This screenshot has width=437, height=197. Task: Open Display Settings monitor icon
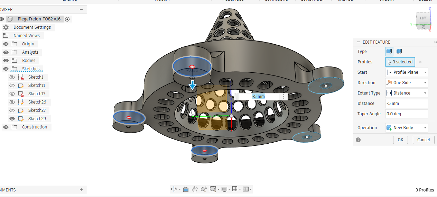click(x=225, y=189)
